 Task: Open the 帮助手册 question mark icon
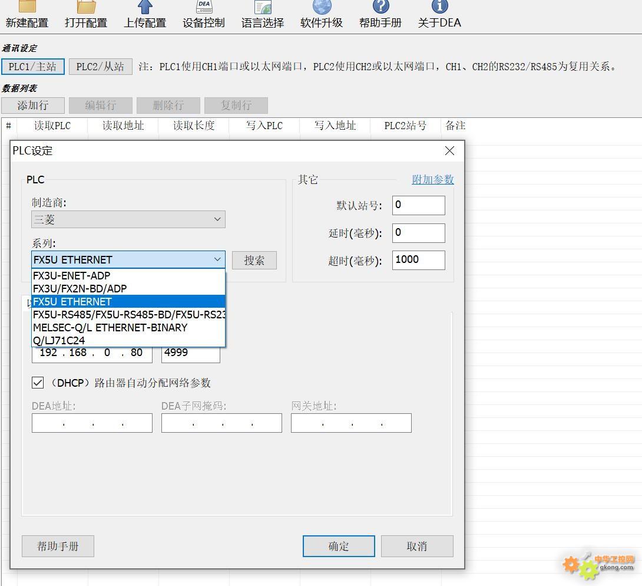pos(380,6)
